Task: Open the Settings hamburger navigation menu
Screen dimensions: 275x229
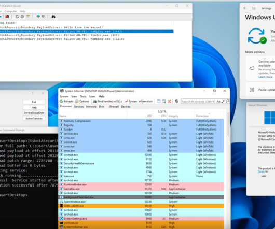Action: [x=254, y=8]
